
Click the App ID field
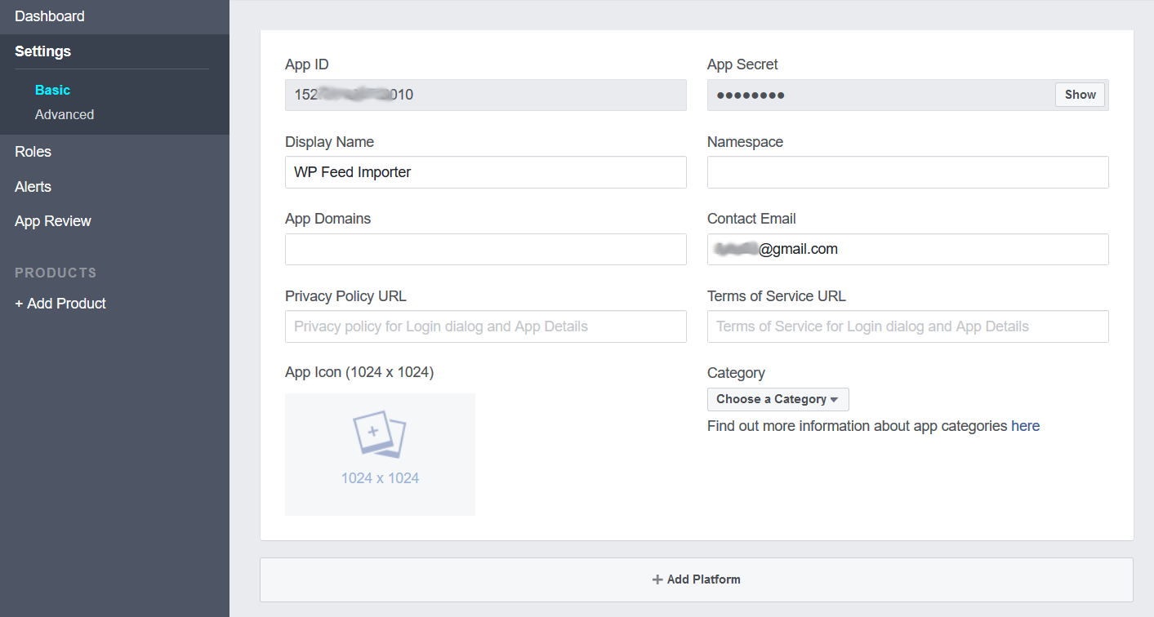[x=486, y=95]
